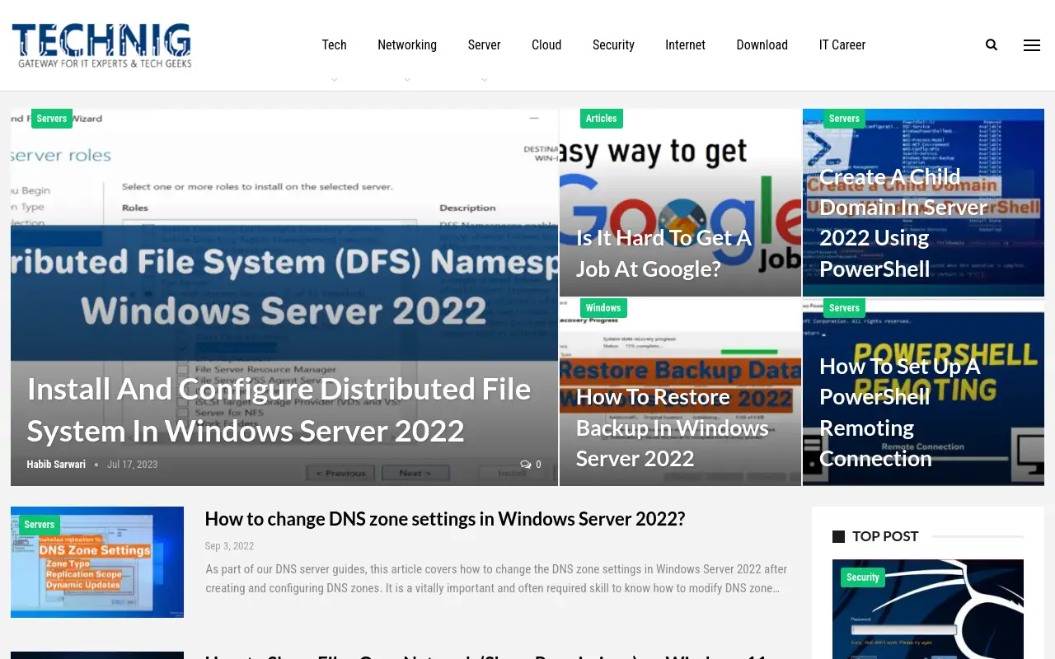Go to the Internet section

(x=685, y=45)
